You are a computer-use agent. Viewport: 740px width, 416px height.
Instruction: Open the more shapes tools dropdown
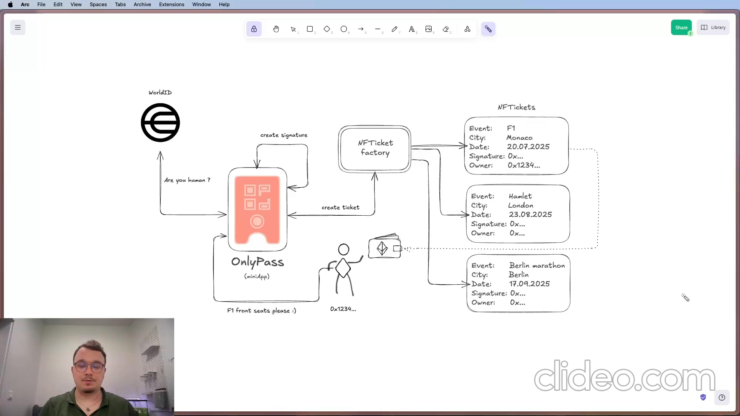click(468, 29)
